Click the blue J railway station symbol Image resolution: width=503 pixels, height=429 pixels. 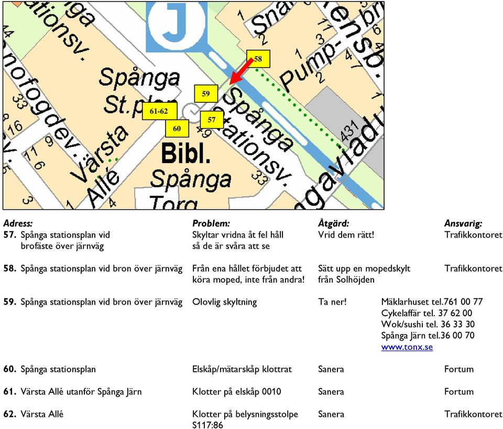point(177,26)
